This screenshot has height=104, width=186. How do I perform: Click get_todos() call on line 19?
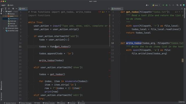(x=58, y=75)
